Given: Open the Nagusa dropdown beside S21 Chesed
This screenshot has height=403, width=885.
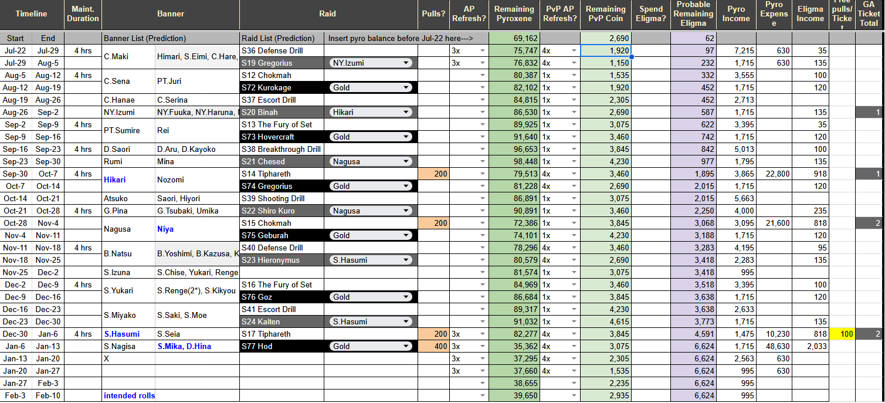Looking at the screenshot, I should coord(370,161).
